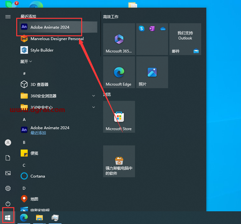
Task: Open the hamburger menu in Start
Action: pyautogui.click(x=8, y=17)
